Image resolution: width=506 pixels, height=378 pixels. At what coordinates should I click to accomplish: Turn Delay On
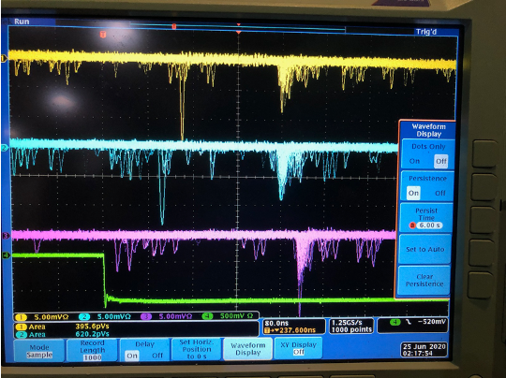click(132, 356)
